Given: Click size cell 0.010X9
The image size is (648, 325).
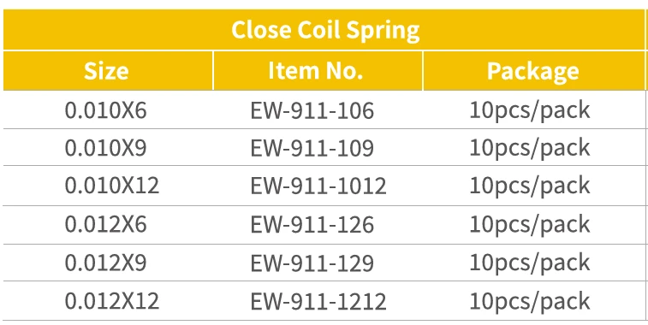Looking at the screenshot, I should [106, 148].
